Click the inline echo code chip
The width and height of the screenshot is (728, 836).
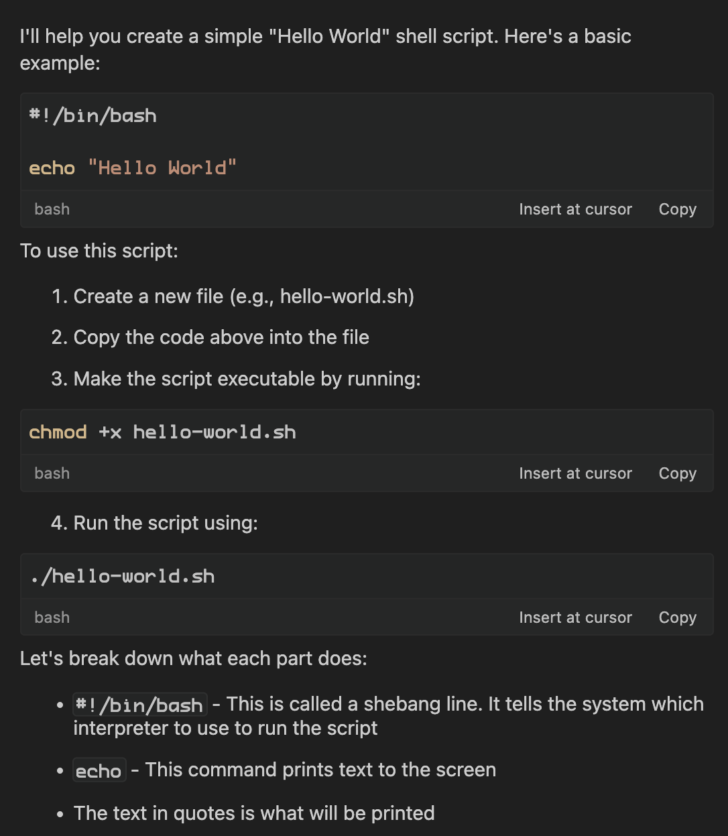[x=99, y=770]
